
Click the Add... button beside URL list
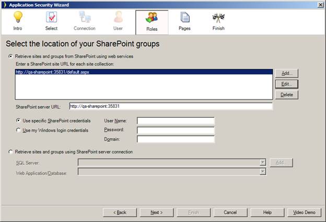coord(287,73)
